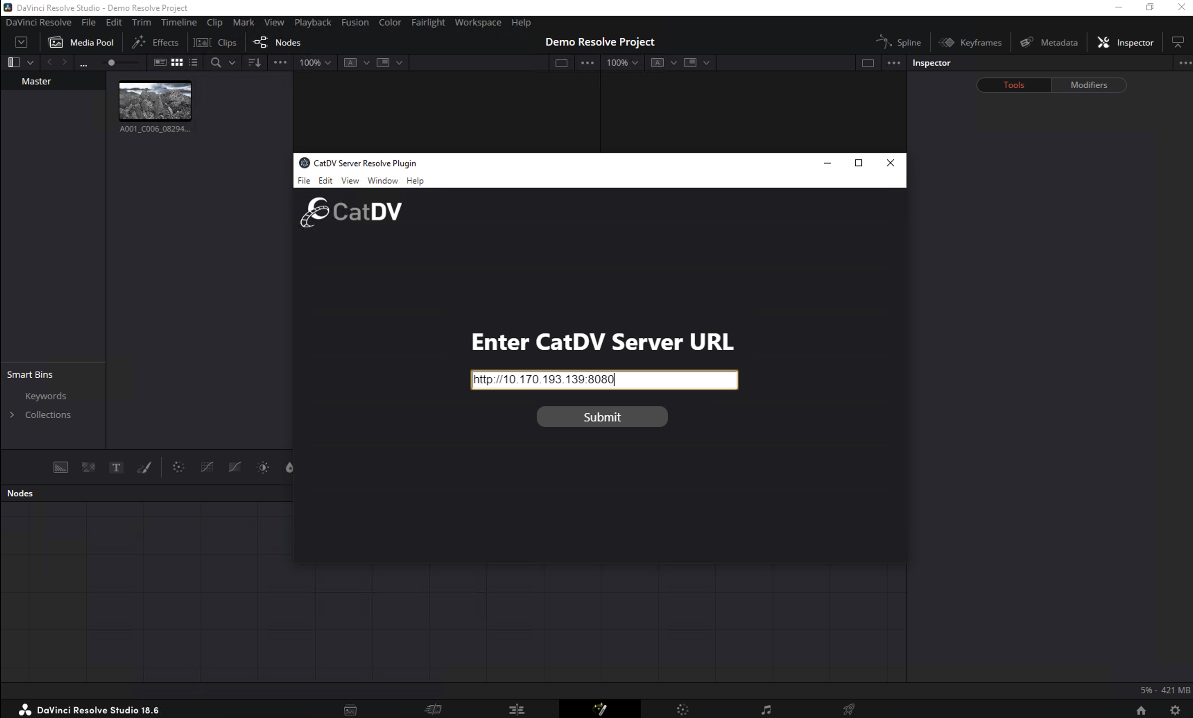The image size is (1193, 718).
Task: Open the Fusion menu in Resolve
Action: 354,22
